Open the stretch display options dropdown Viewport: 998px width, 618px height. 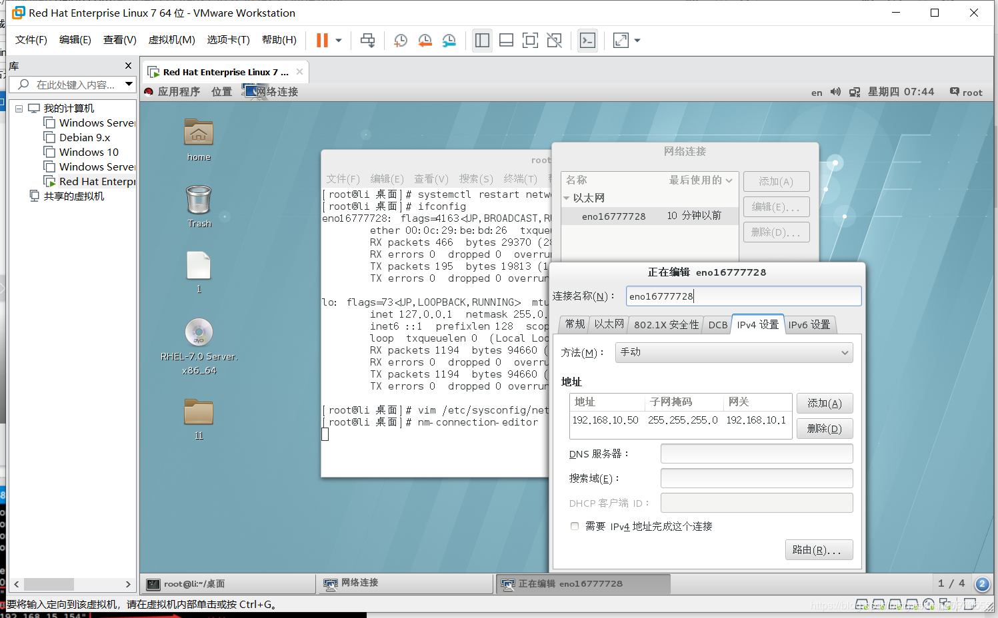(x=637, y=41)
